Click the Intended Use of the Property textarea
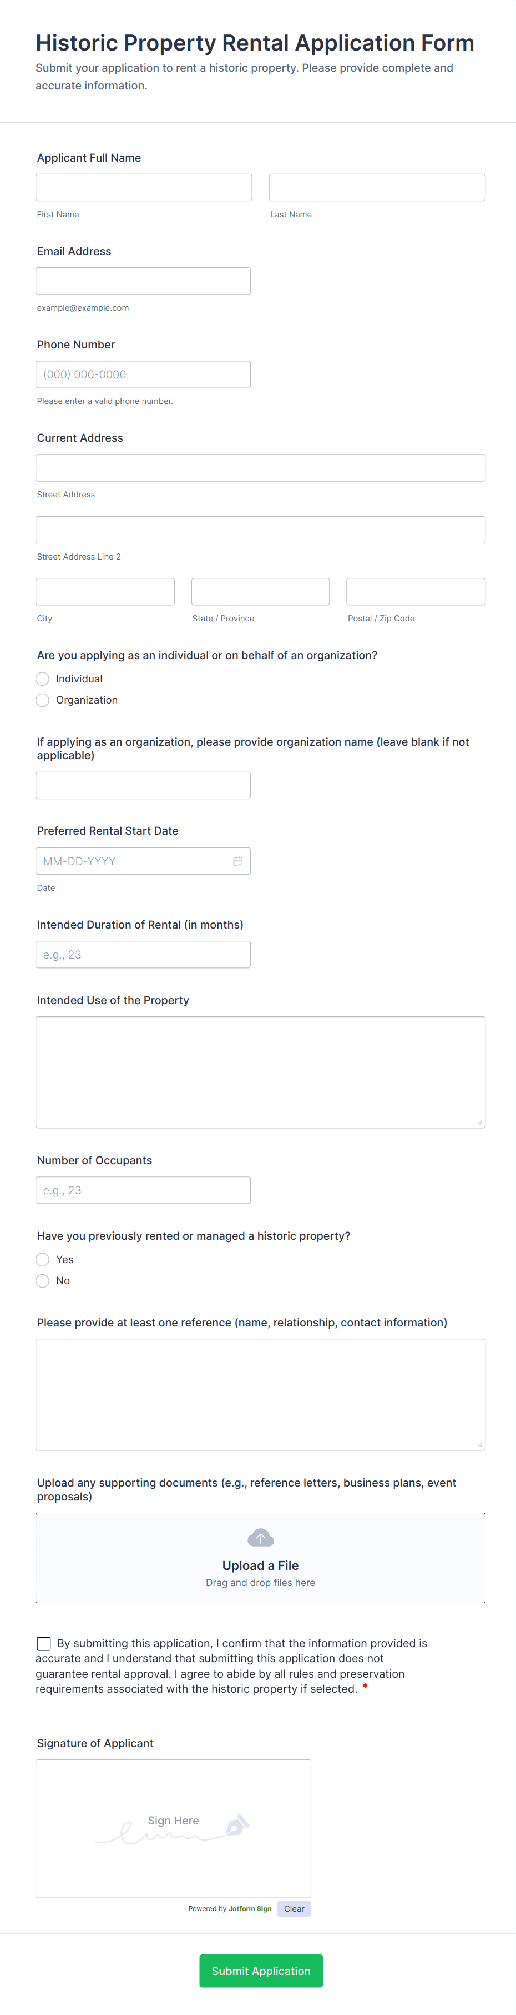 [x=260, y=1071]
